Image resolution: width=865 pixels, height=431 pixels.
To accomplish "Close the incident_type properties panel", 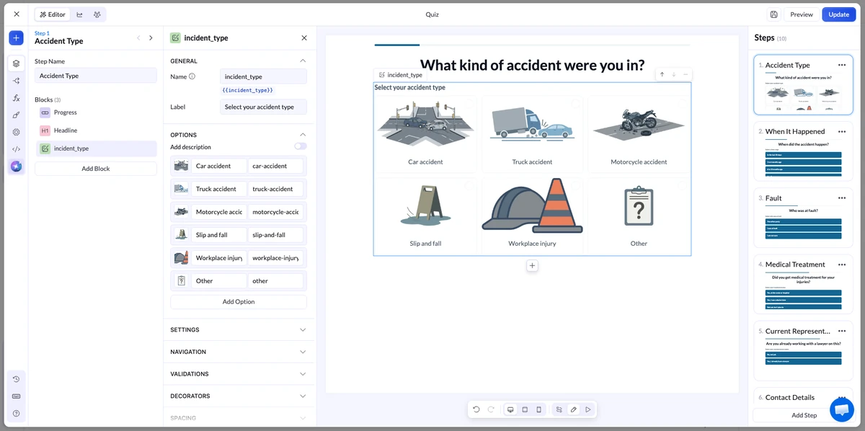I will click(x=304, y=37).
